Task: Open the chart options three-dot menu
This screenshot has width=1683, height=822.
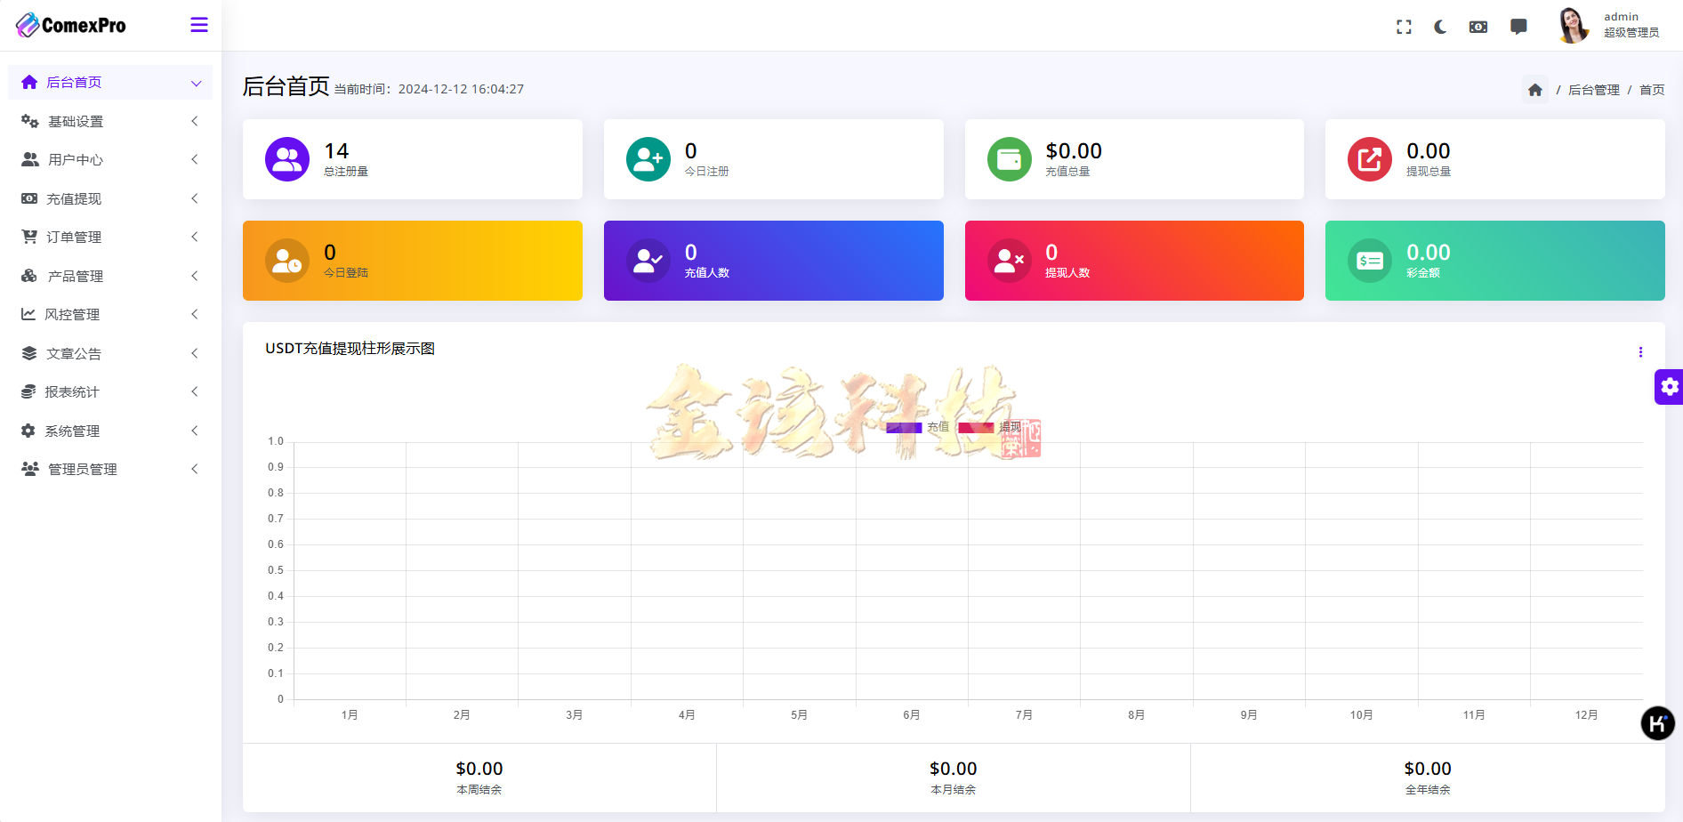Action: pos(1641,352)
